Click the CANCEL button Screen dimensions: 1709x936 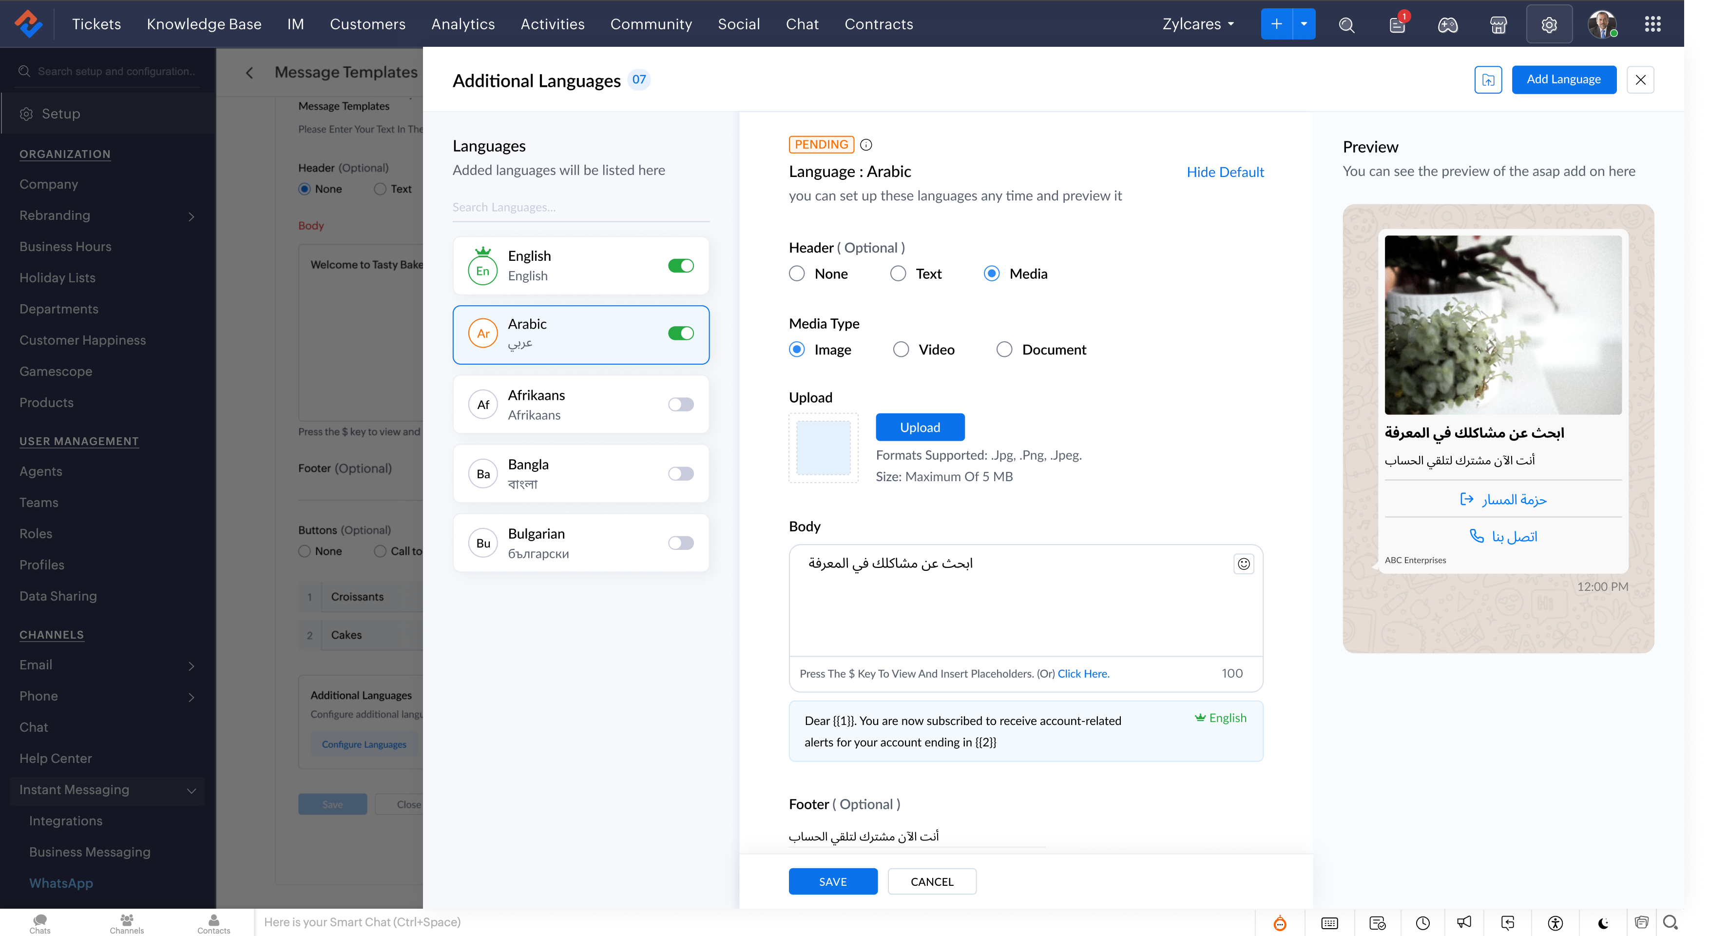[x=931, y=881]
